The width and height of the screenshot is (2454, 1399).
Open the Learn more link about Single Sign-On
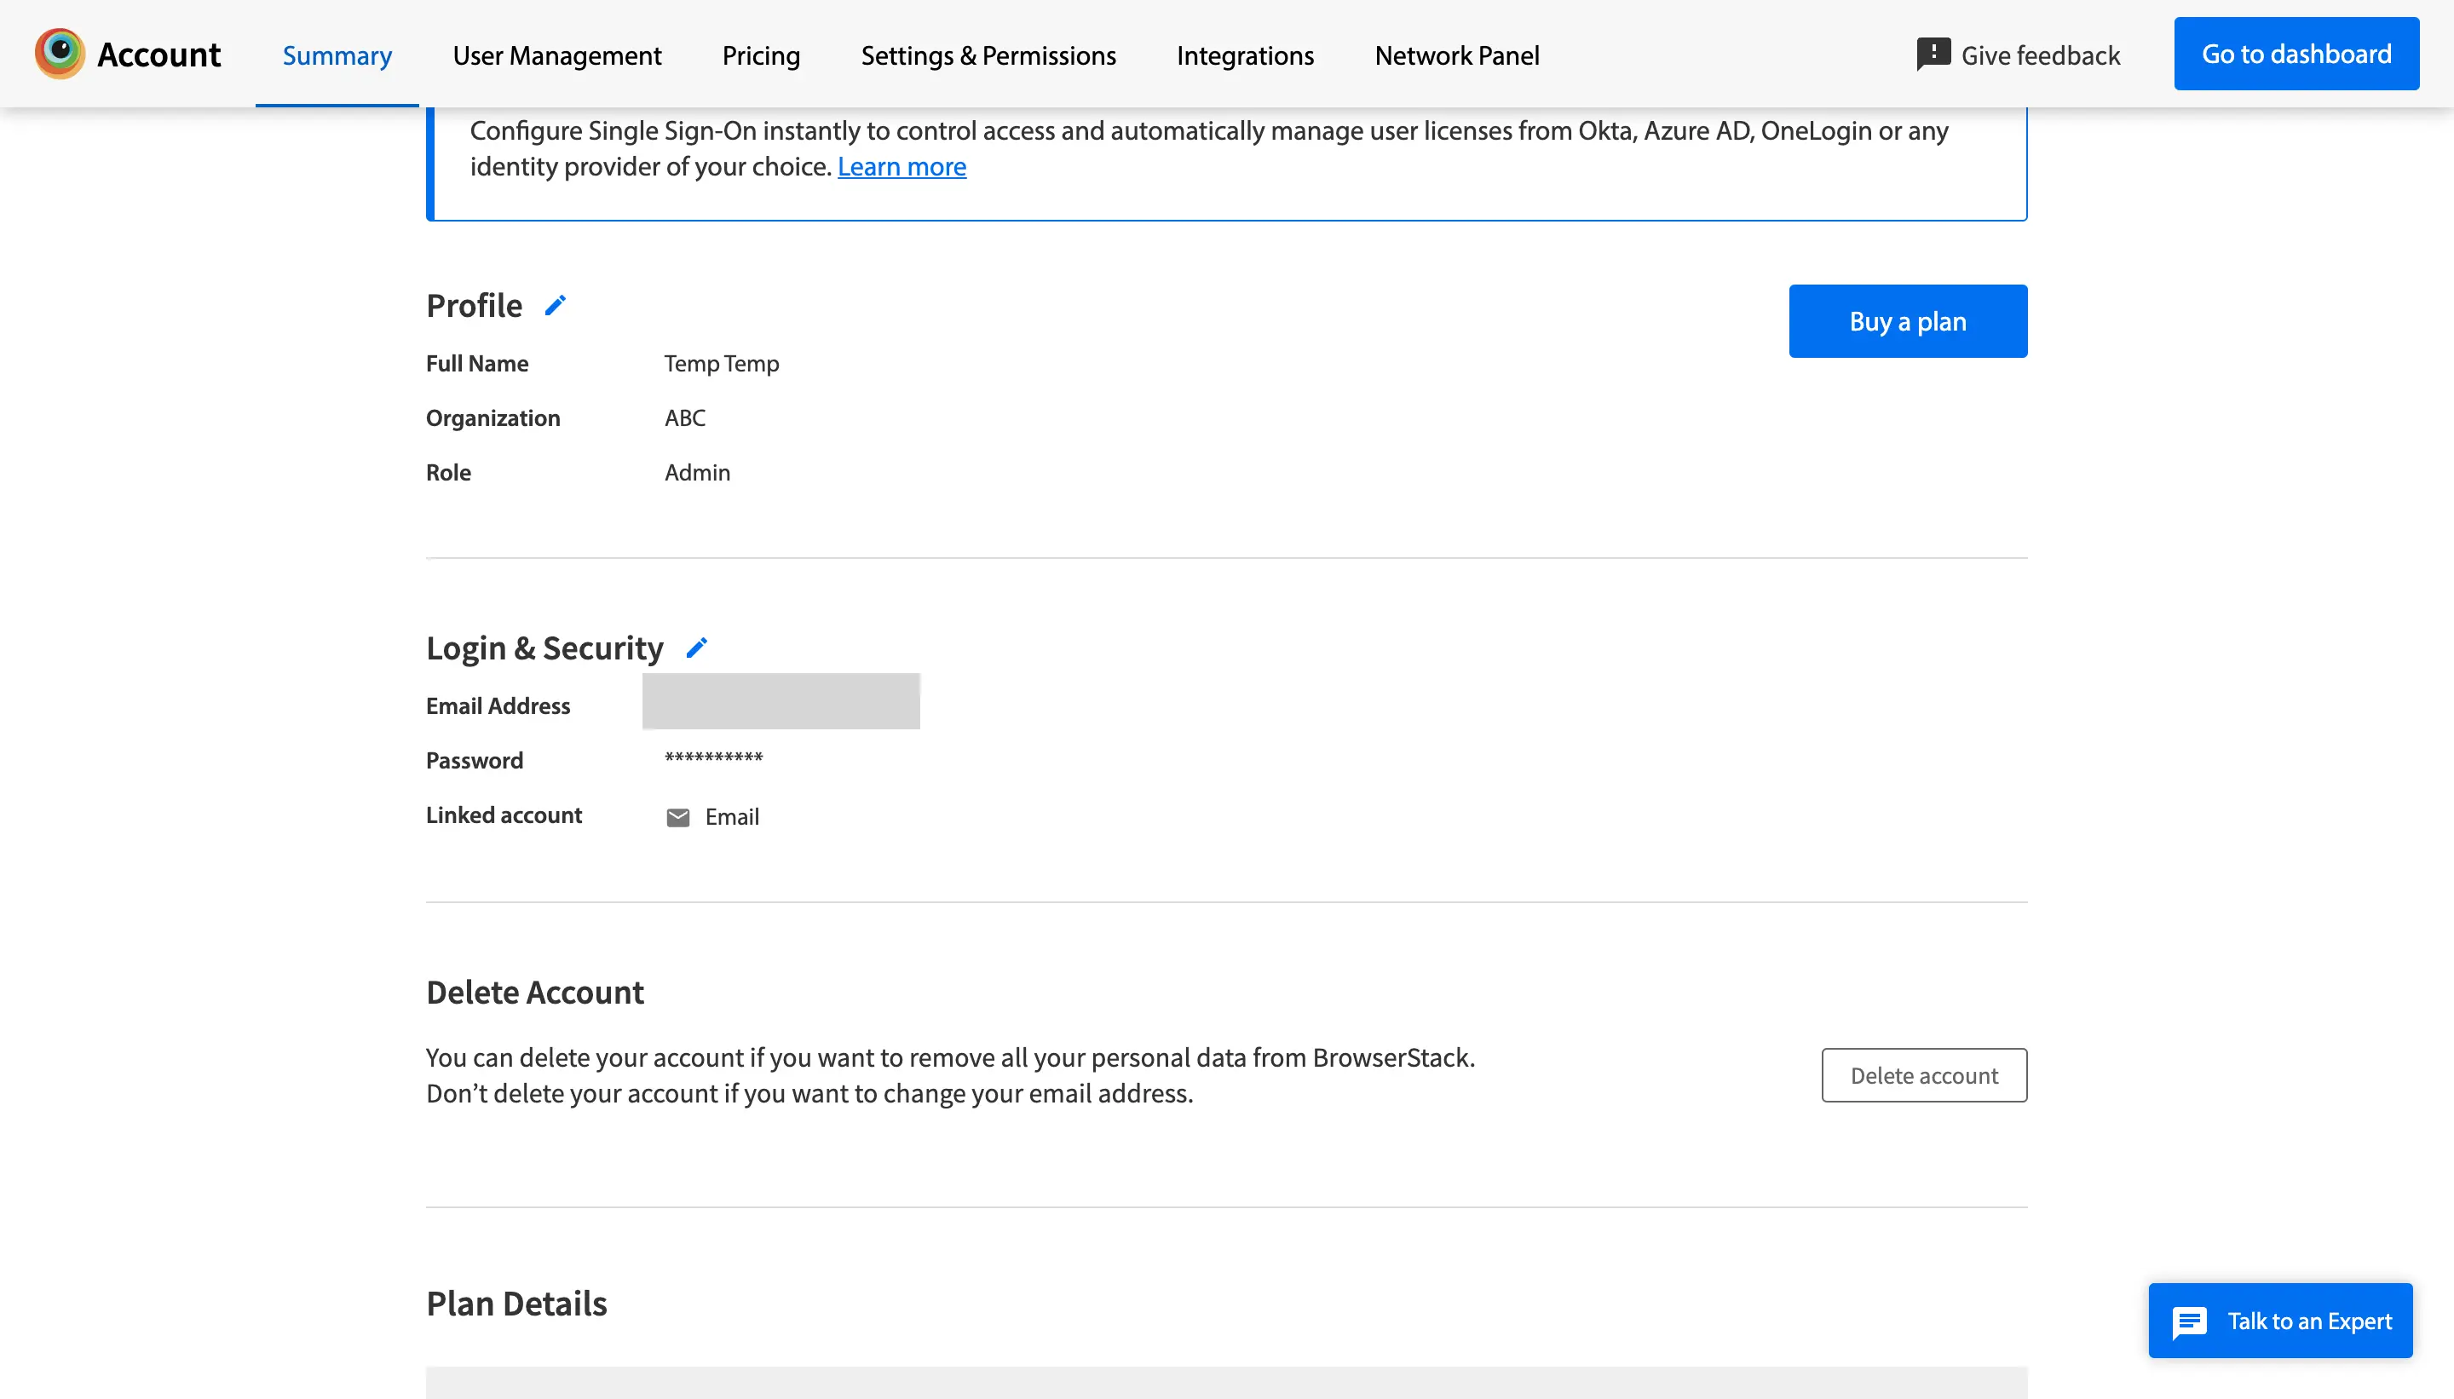click(902, 165)
